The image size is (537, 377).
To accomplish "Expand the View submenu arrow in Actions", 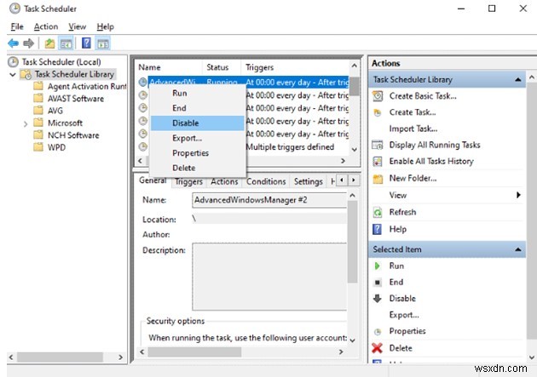I will click(x=518, y=195).
